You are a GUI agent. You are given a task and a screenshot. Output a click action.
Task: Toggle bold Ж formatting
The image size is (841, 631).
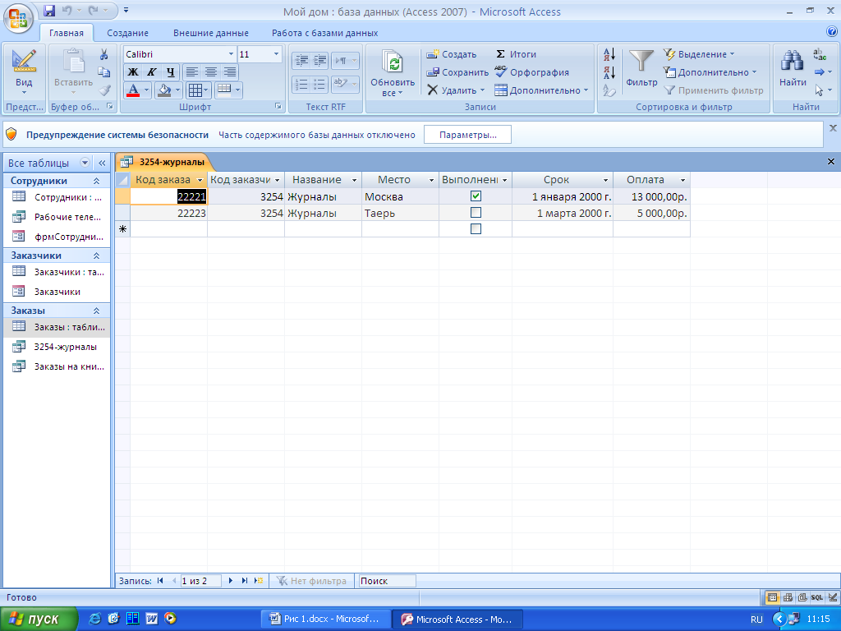coord(132,72)
